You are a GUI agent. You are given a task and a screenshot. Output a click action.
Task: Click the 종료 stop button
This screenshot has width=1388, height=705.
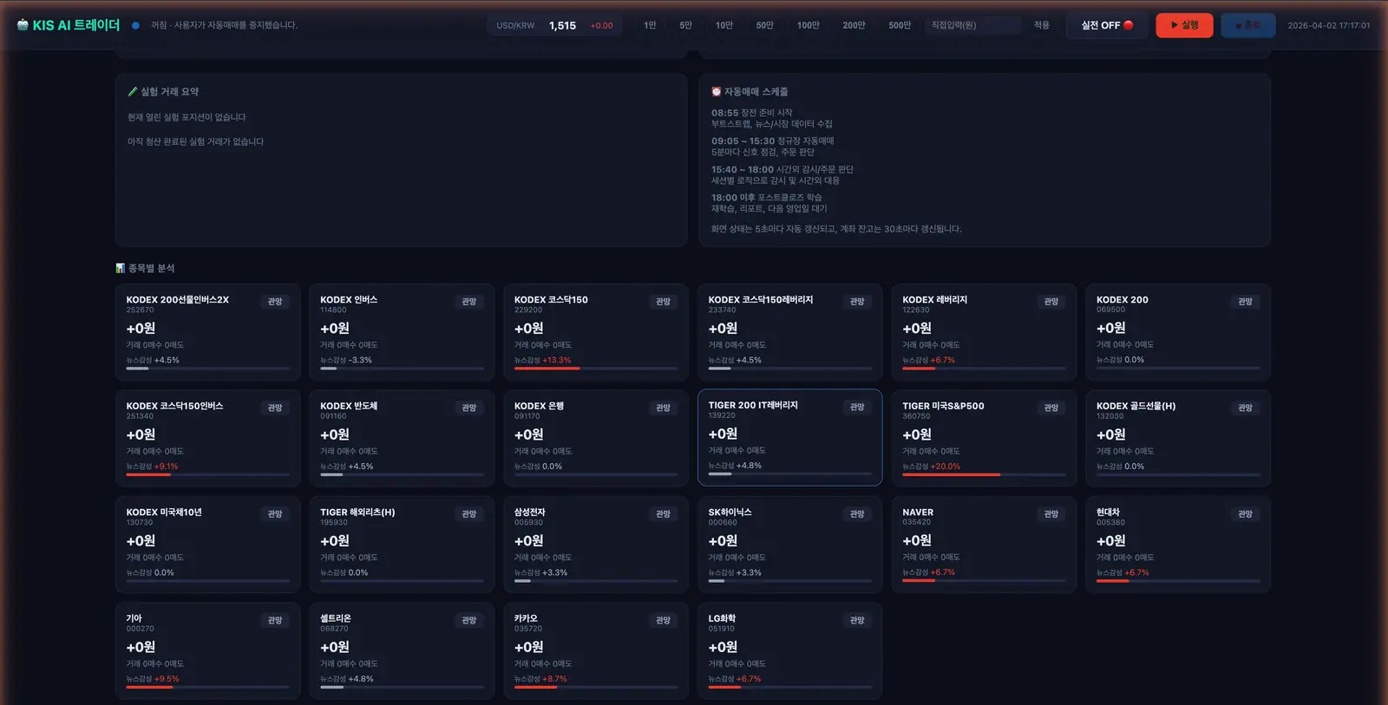(x=1247, y=25)
